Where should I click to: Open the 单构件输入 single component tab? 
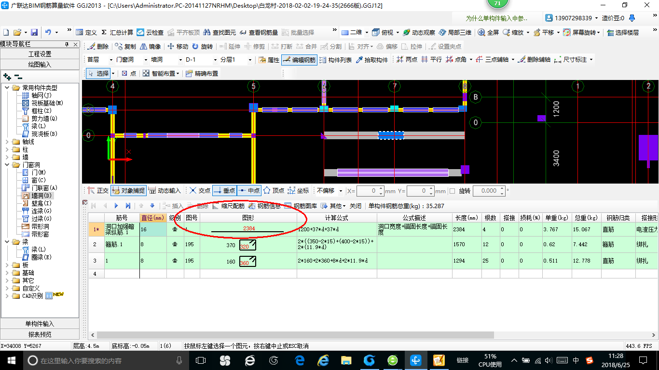[40, 324]
